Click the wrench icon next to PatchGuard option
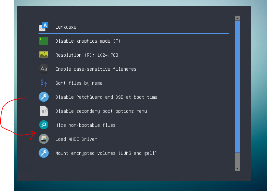Viewport: 267px width, 191px height. tap(44, 97)
